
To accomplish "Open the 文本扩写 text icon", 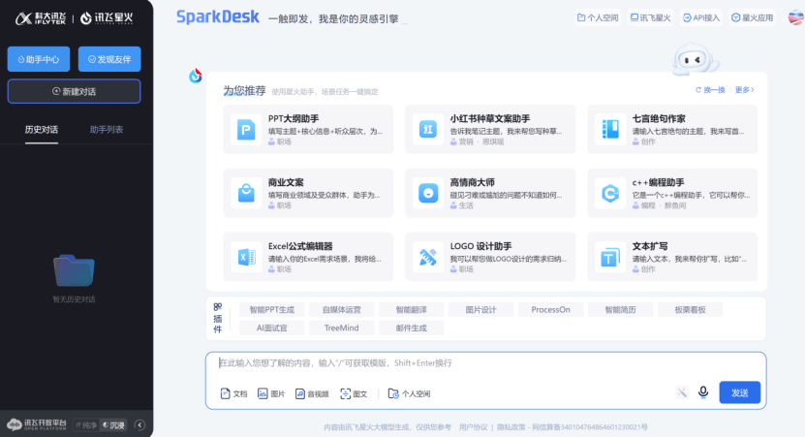I will [610, 257].
